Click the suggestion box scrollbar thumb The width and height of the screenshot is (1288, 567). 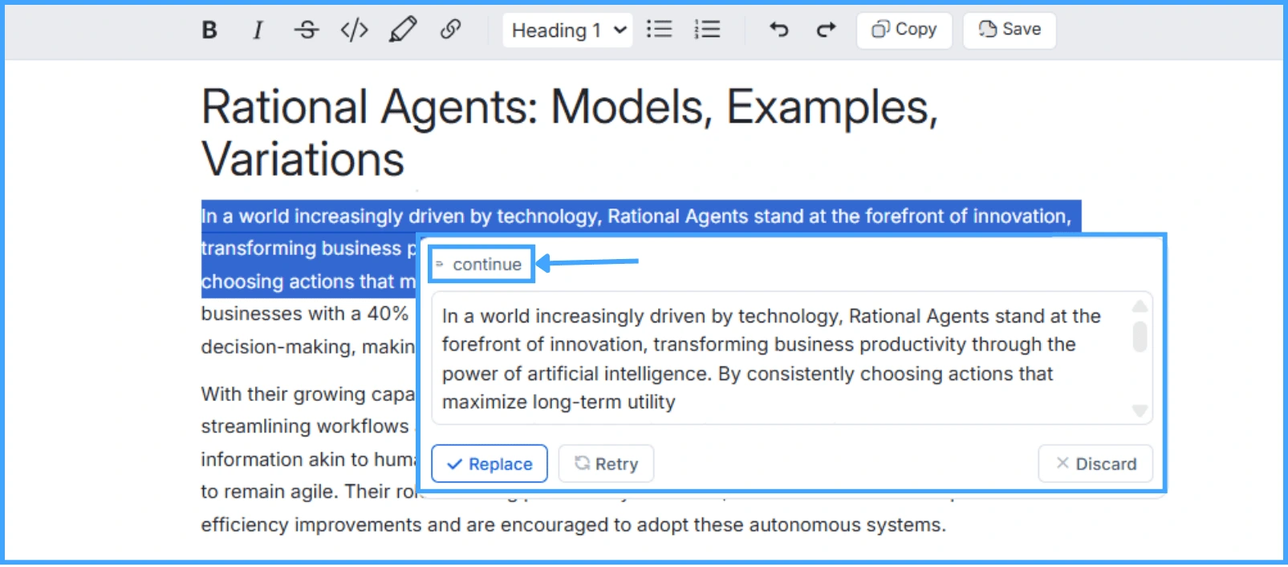click(x=1140, y=336)
